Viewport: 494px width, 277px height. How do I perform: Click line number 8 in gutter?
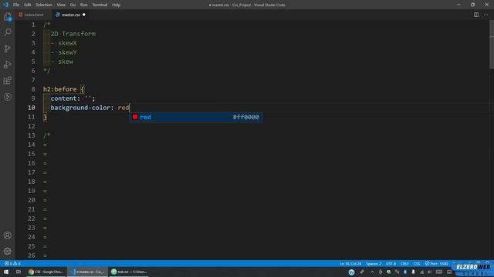click(x=33, y=89)
